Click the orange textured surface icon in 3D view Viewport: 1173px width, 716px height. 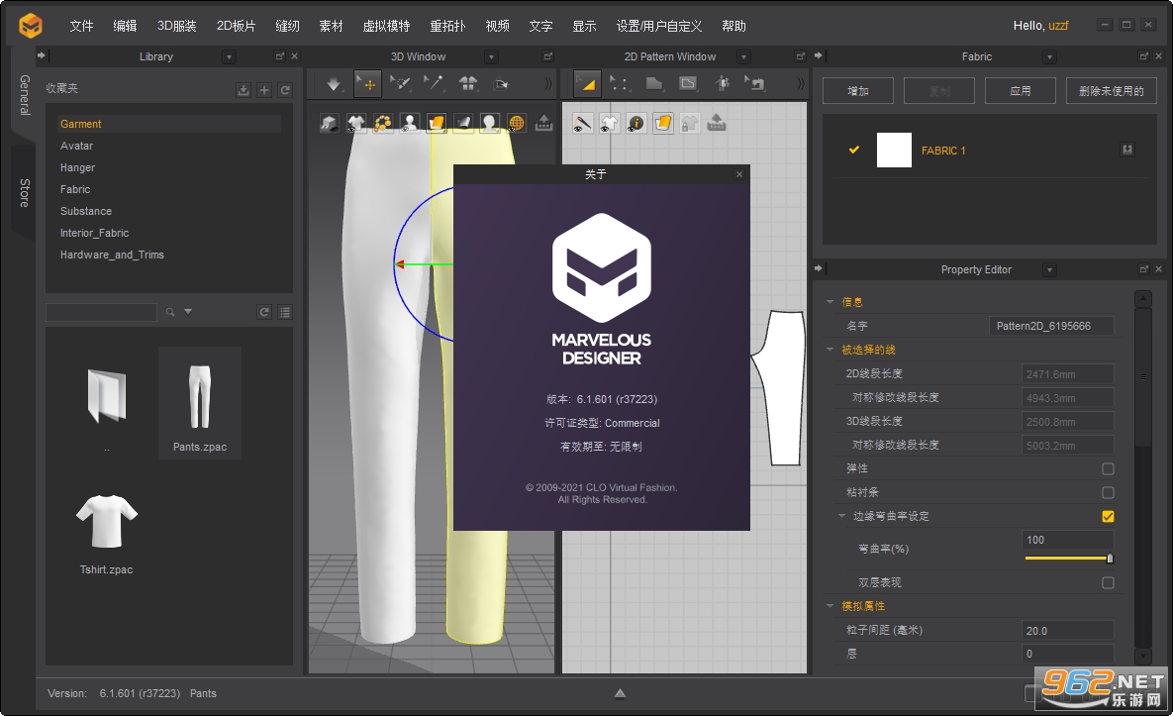pyautogui.click(x=437, y=124)
